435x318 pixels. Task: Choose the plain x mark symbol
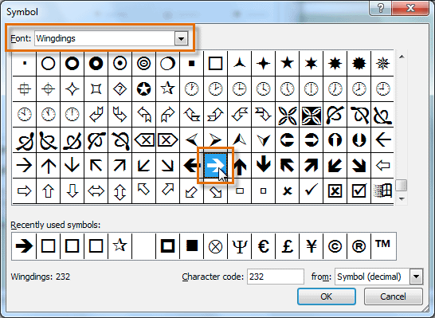pos(287,191)
